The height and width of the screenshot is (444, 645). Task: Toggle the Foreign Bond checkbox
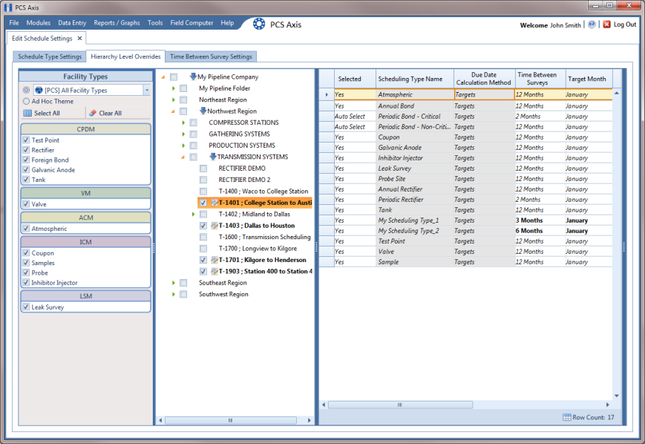pos(26,160)
